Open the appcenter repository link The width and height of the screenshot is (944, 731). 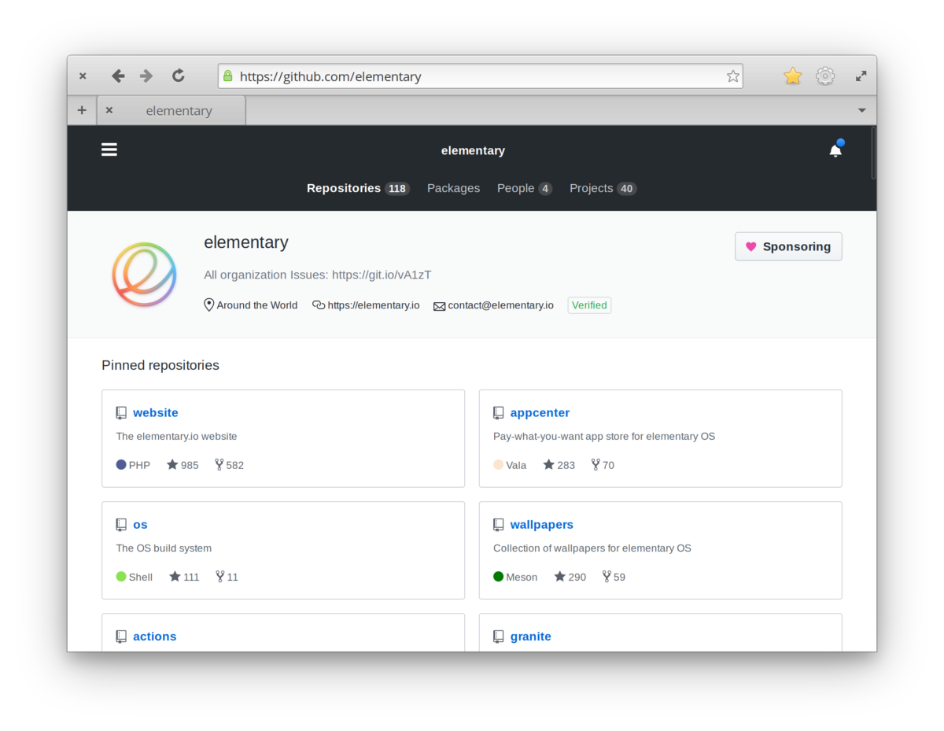point(540,412)
